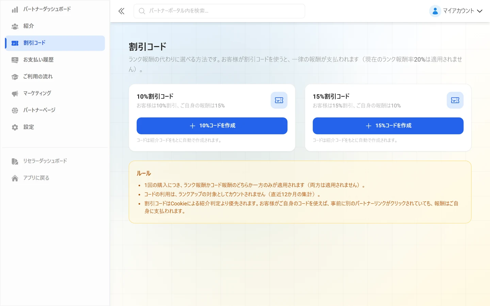The width and height of the screenshot is (490, 306).
Task: Click ticket icon on 10%割引コード card
Action: click(279, 100)
